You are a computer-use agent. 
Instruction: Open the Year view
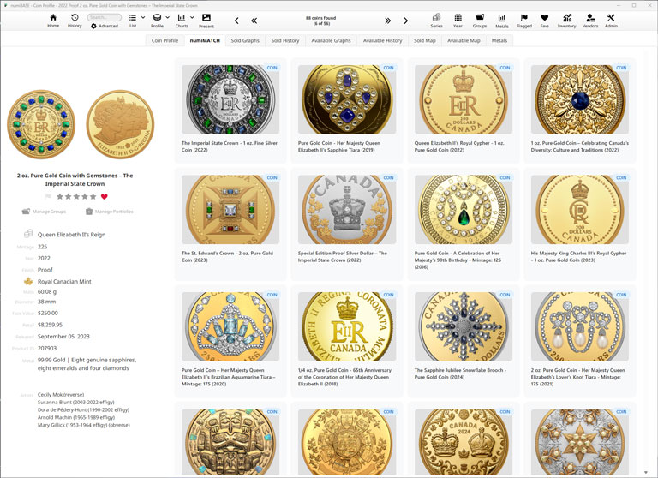click(x=458, y=21)
